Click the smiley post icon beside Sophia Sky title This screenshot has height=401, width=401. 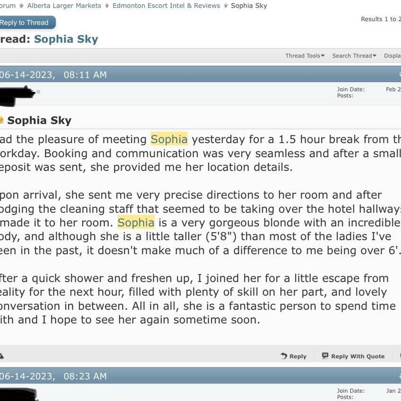tap(2, 120)
